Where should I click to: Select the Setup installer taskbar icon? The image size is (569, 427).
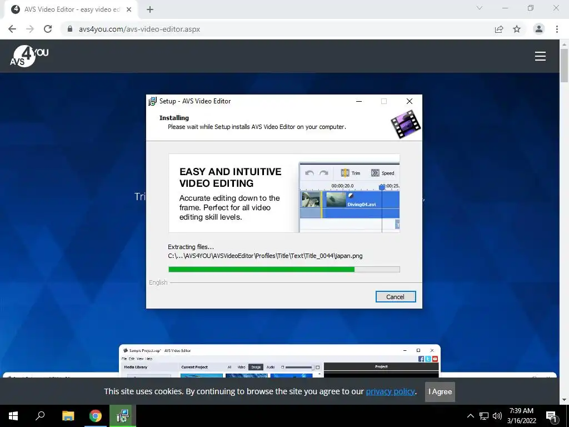click(123, 416)
